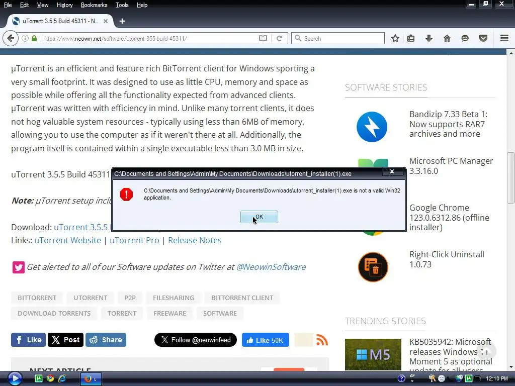Image resolution: width=515 pixels, height=386 pixels.
Task: Bookmark this page with the star icon
Action: tap(395, 38)
